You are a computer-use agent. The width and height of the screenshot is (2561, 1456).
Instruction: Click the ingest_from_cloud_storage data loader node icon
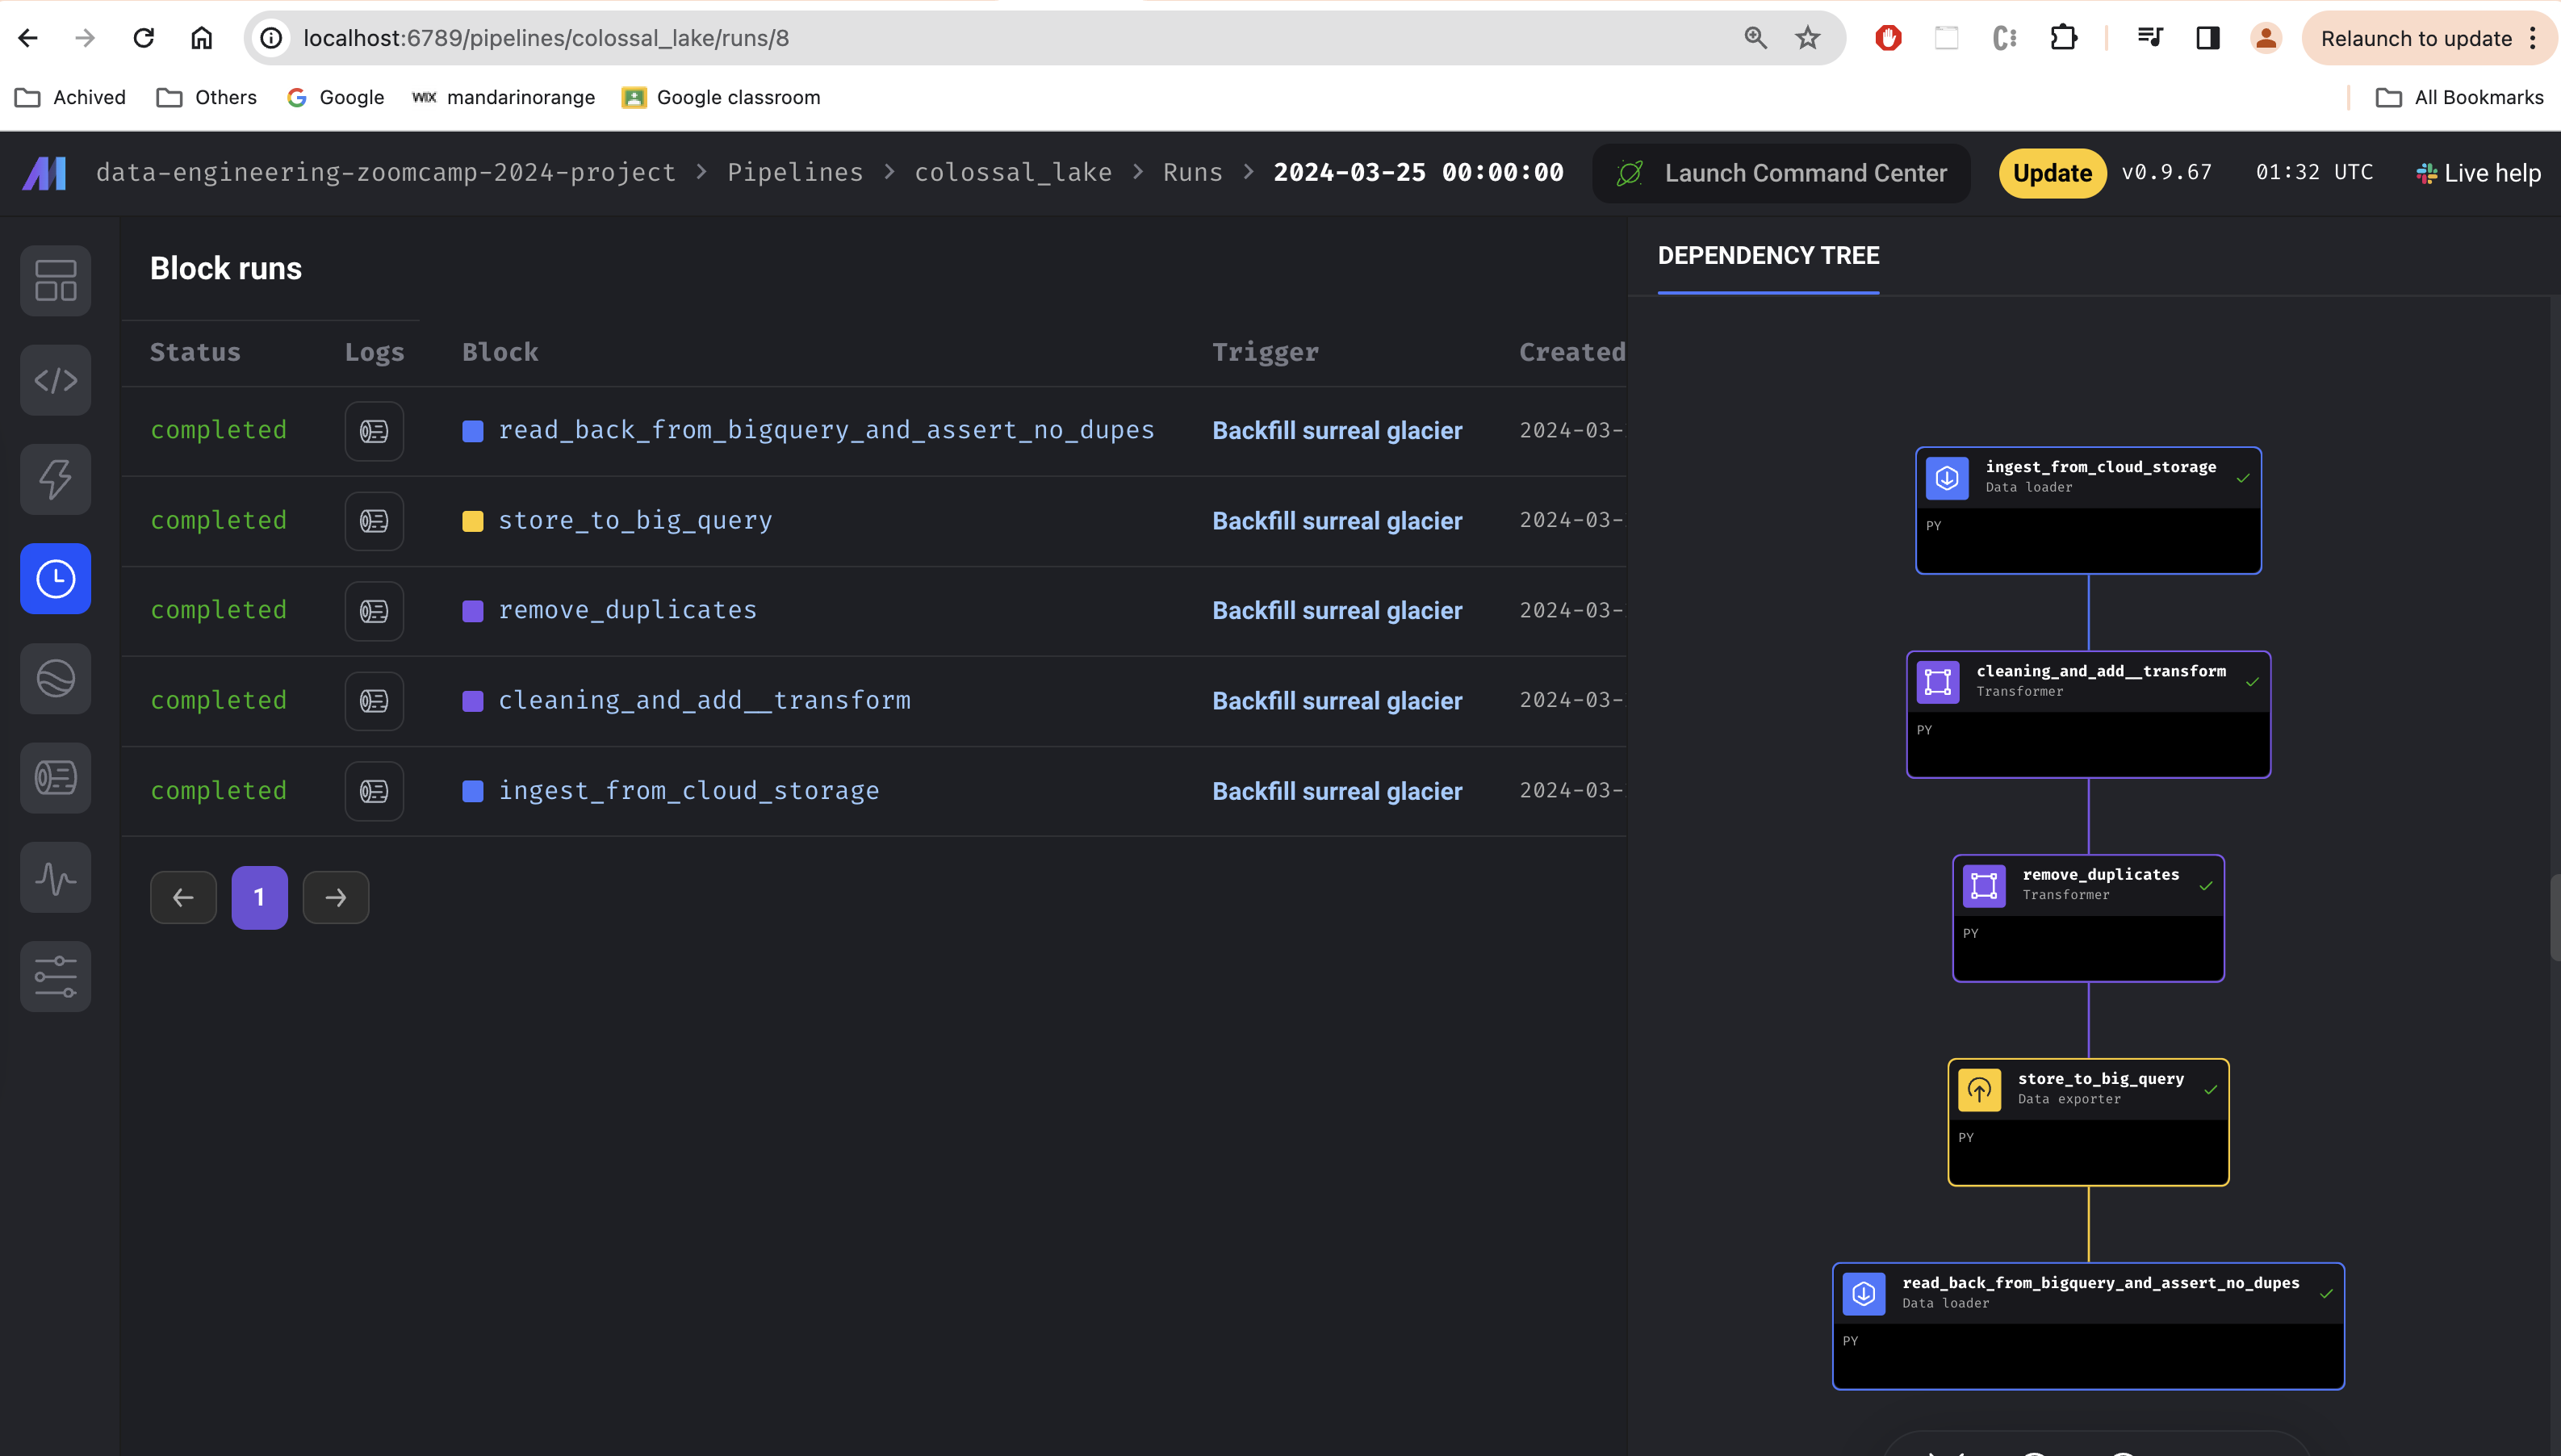point(1947,478)
